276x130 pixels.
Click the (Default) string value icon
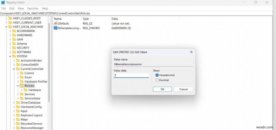click(56, 23)
